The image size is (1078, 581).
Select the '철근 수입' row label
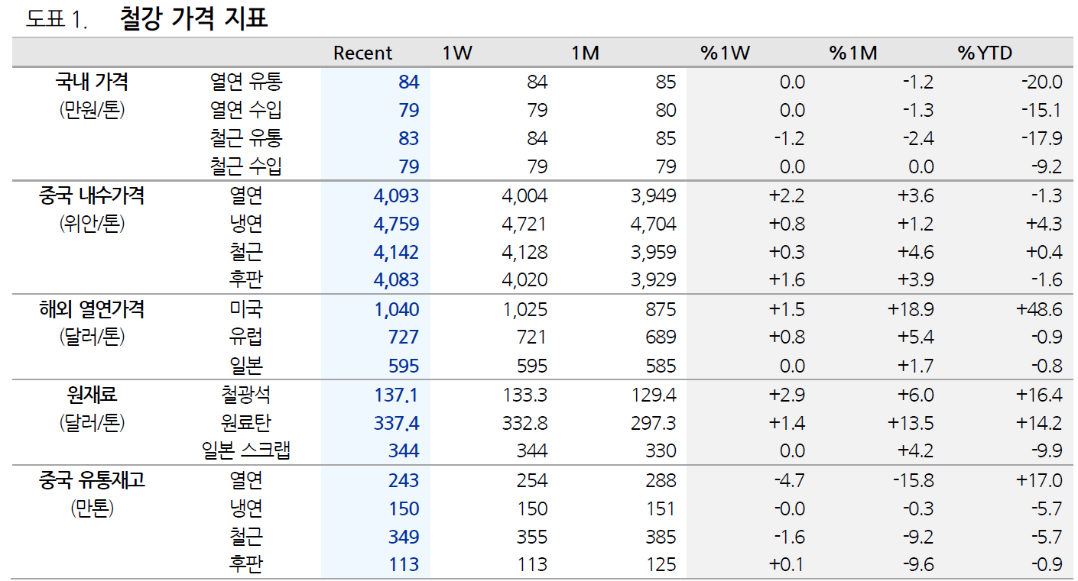click(x=246, y=166)
